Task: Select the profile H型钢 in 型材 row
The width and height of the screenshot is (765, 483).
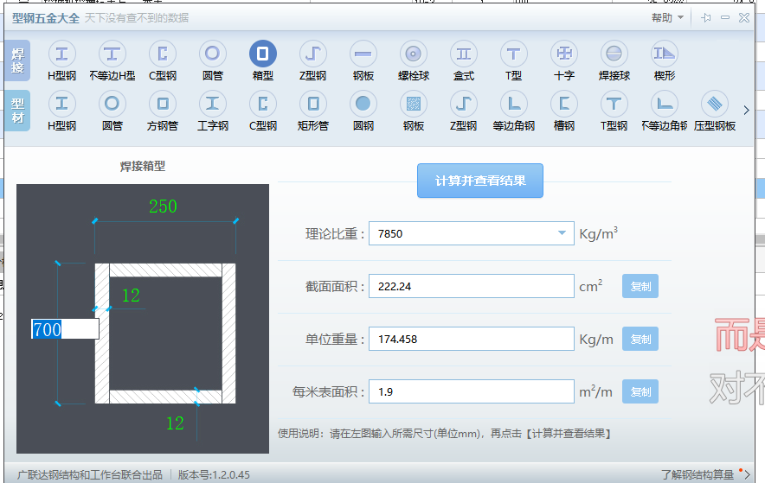Action: 62,104
